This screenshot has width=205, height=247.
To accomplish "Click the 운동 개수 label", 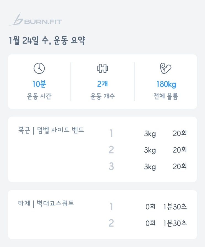I will click(103, 97).
